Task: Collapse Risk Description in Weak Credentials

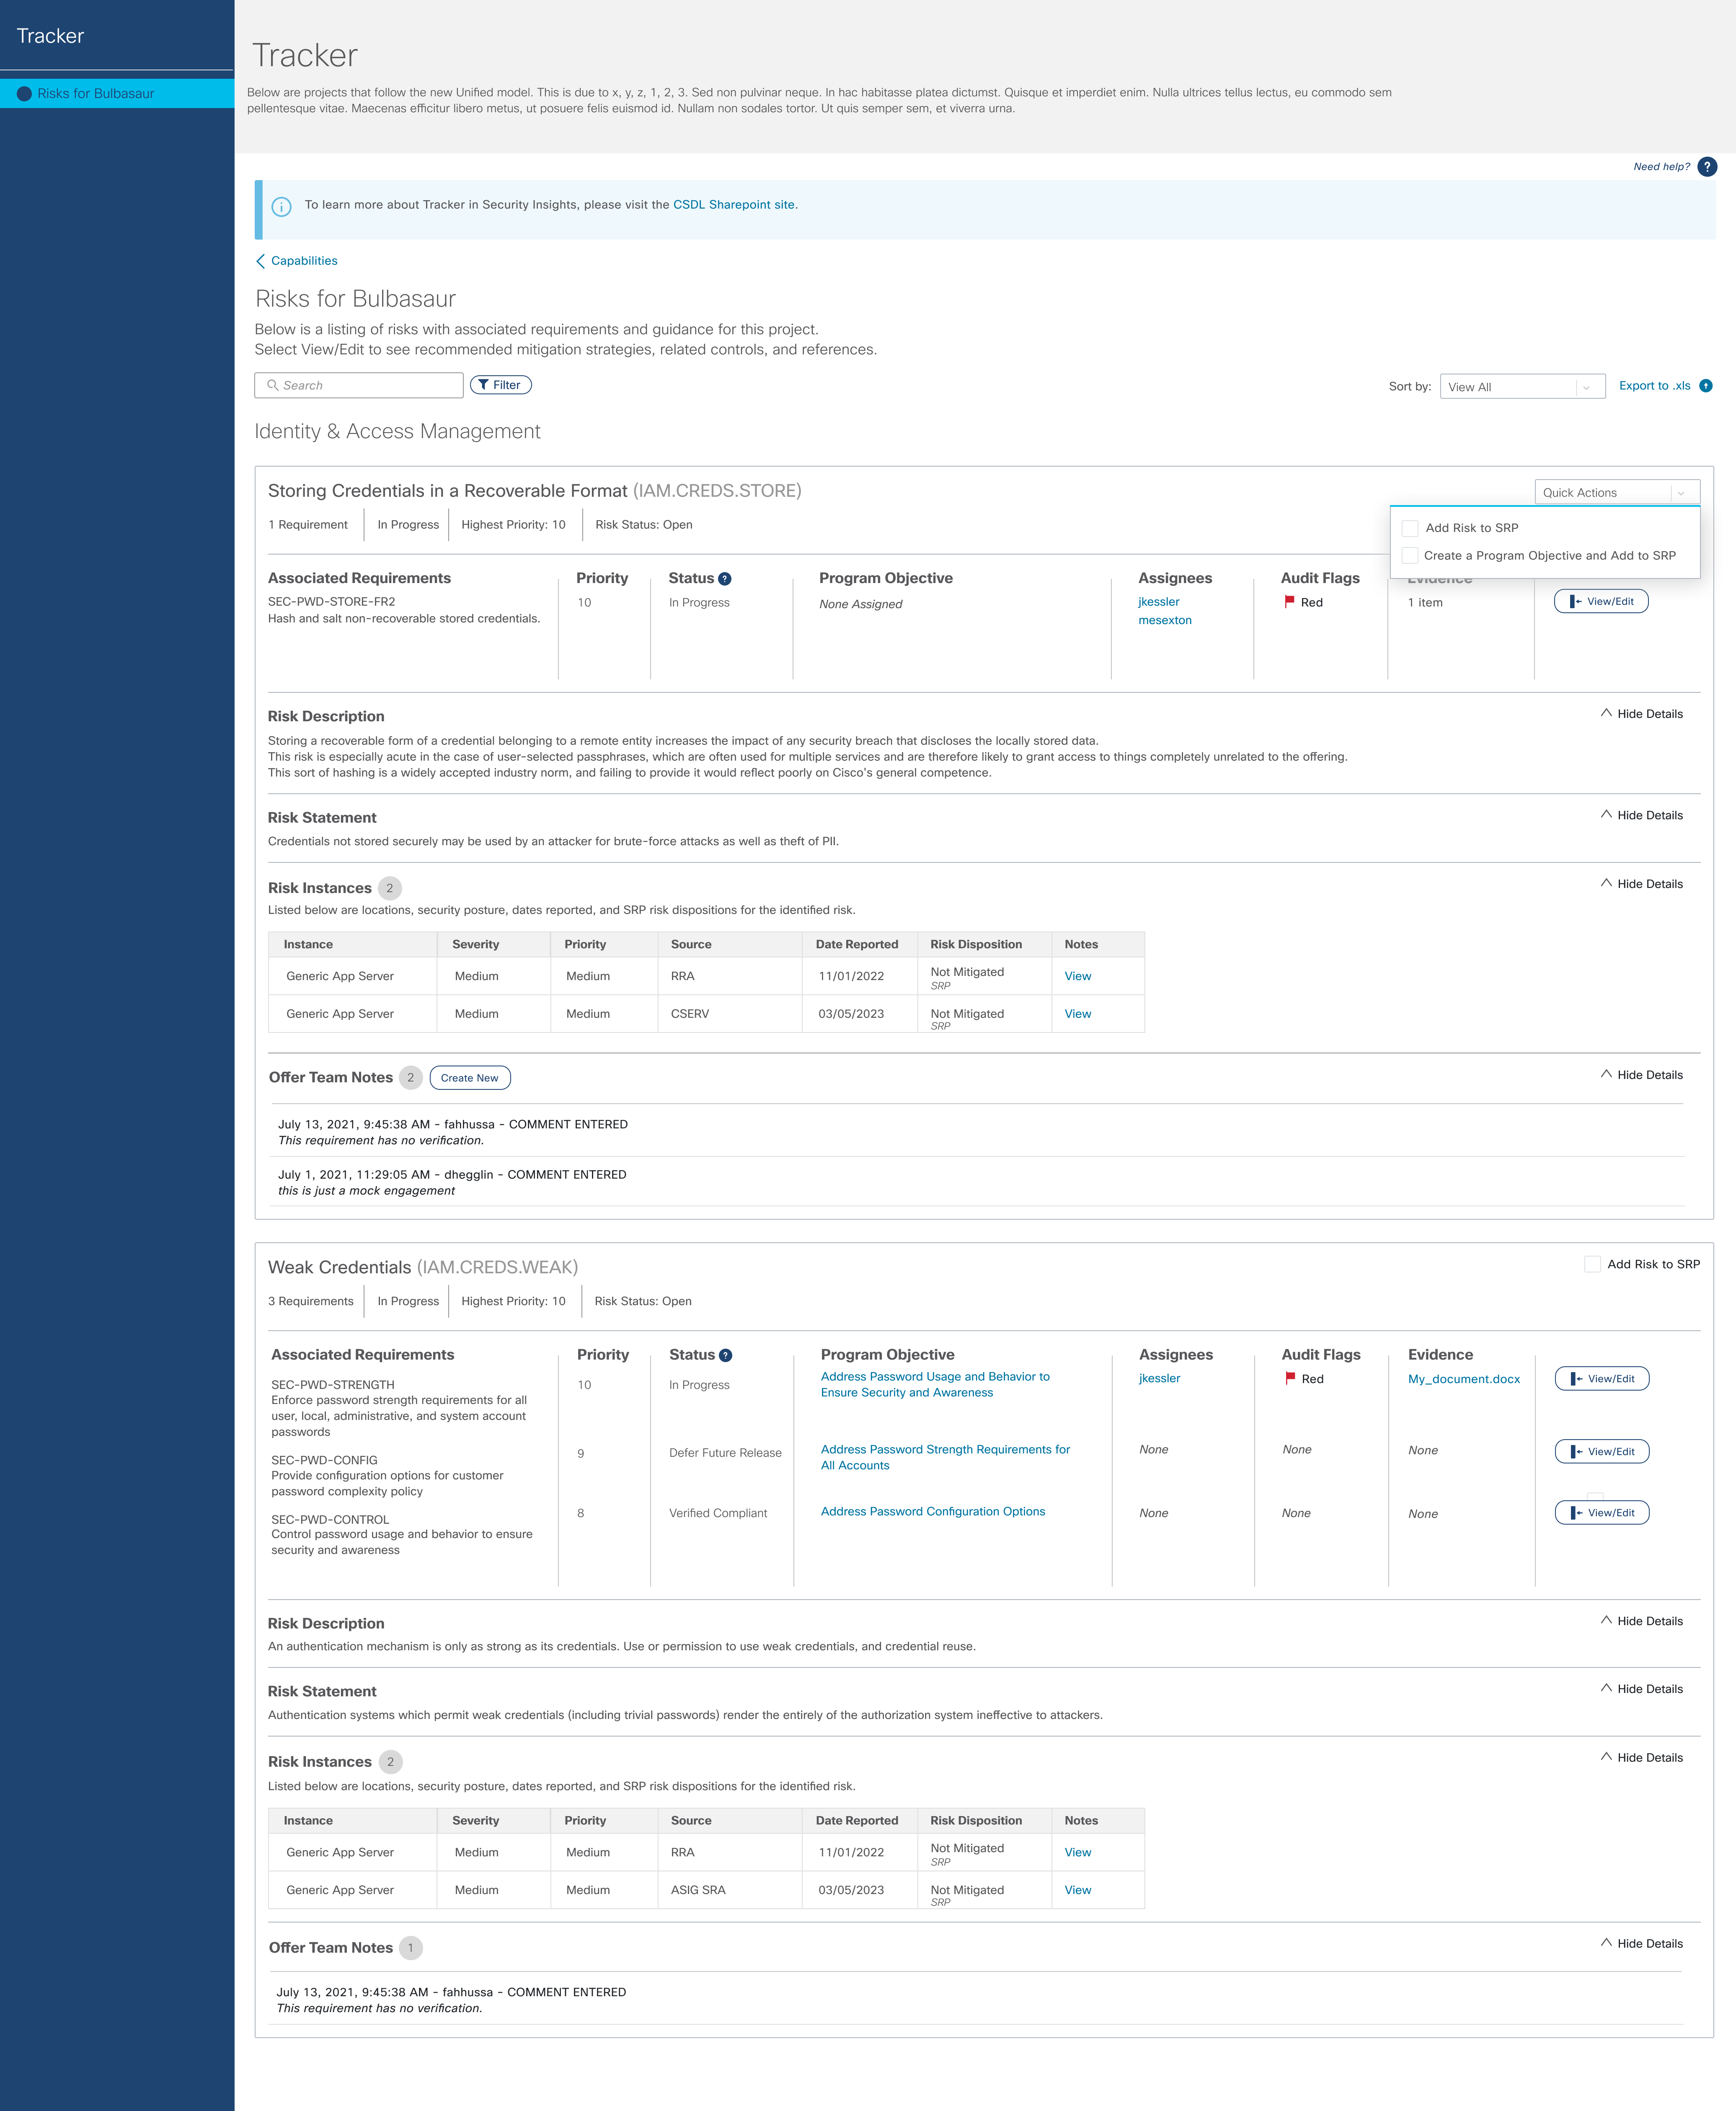Action: (x=1642, y=1621)
